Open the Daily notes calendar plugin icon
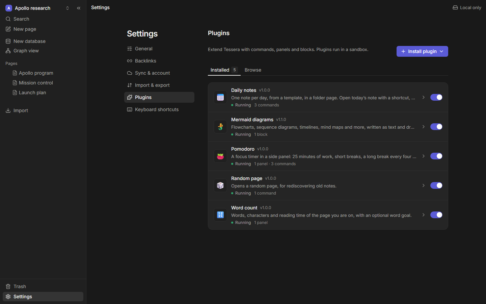Viewport: 486px width, 304px height. point(220,97)
